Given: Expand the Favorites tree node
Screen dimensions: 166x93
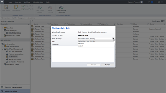Looking at the screenshot, I should 3,28.
